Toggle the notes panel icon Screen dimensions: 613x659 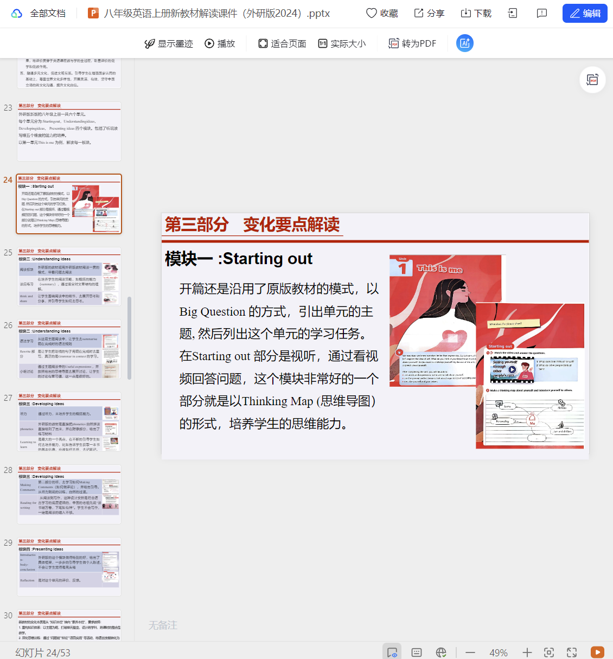[x=417, y=652]
